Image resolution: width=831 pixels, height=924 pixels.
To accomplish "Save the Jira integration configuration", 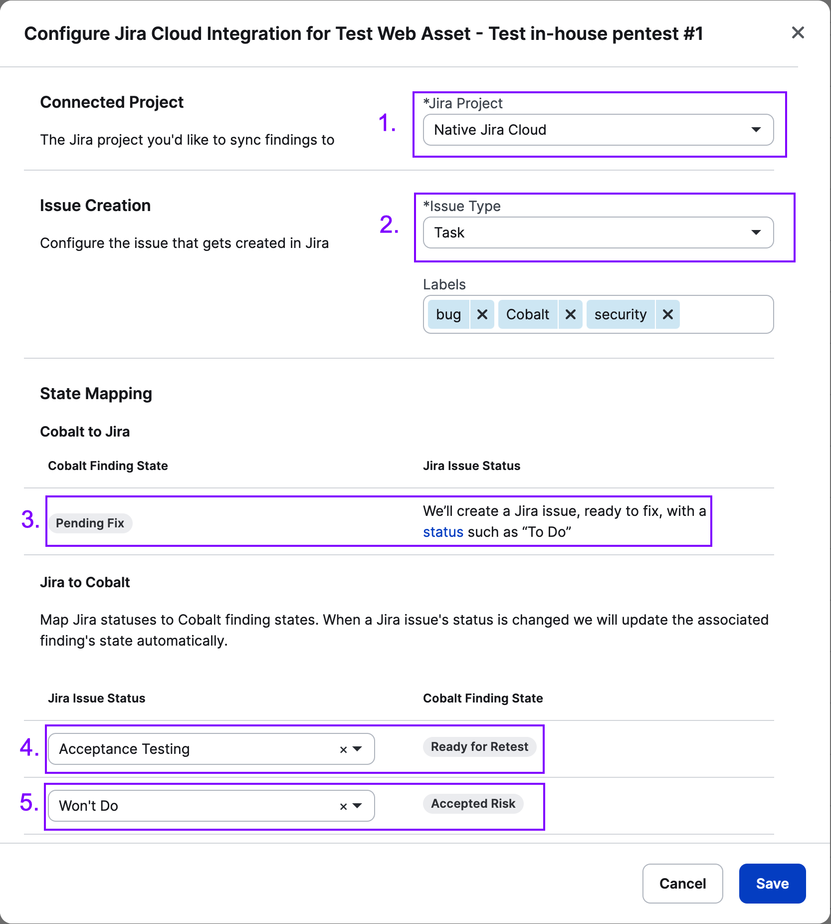I will pyautogui.click(x=772, y=884).
